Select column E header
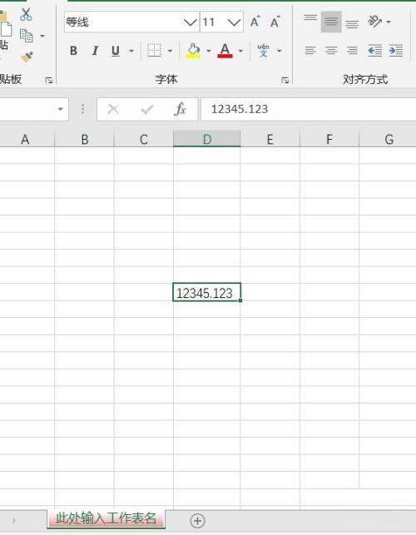The height and width of the screenshot is (535, 416). (270, 140)
